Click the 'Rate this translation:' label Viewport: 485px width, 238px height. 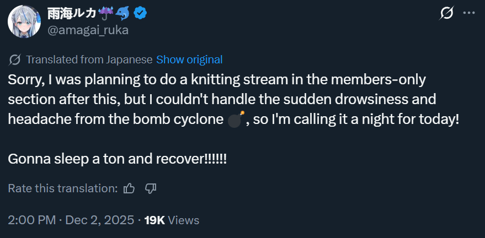[x=63, y=188]
